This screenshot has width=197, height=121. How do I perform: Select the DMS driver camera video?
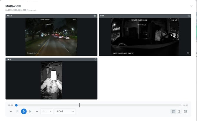(51, 80)
